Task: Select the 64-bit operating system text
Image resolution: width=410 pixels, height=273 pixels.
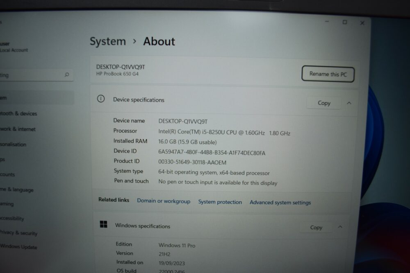Action: 214,172
